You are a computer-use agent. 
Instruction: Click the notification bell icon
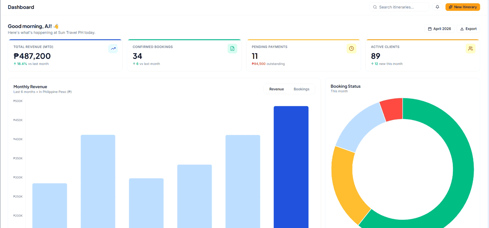(437, 7)
